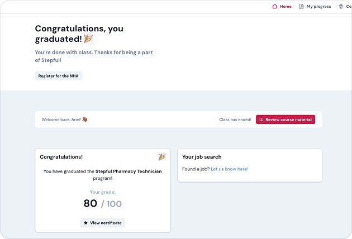Click the party popper in Congratulations card
Viewport: 352px width, 239px height.
[161, 157]
